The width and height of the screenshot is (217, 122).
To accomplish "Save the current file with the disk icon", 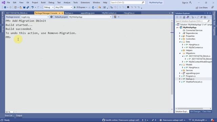I will [x=24, y=7].
